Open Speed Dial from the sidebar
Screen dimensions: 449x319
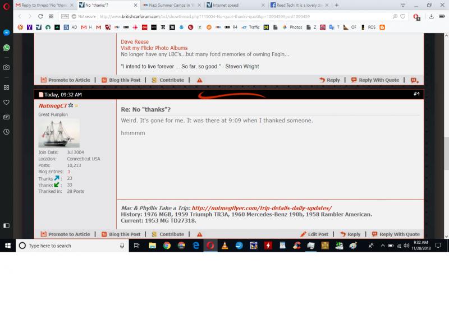[6, 87]
